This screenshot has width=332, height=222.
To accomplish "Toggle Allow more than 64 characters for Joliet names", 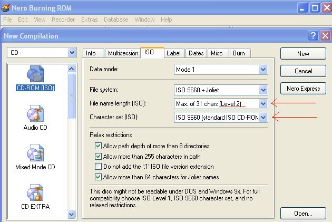I will pyautogui.click(x=98, y=177).
